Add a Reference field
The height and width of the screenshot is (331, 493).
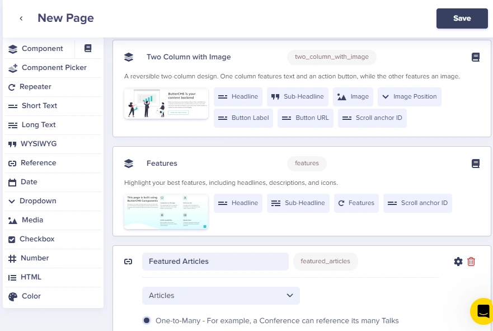pyautogui.click(x=53, y=163)
